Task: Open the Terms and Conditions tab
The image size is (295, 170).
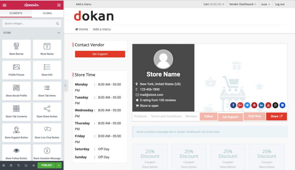Action: point(166,116)
